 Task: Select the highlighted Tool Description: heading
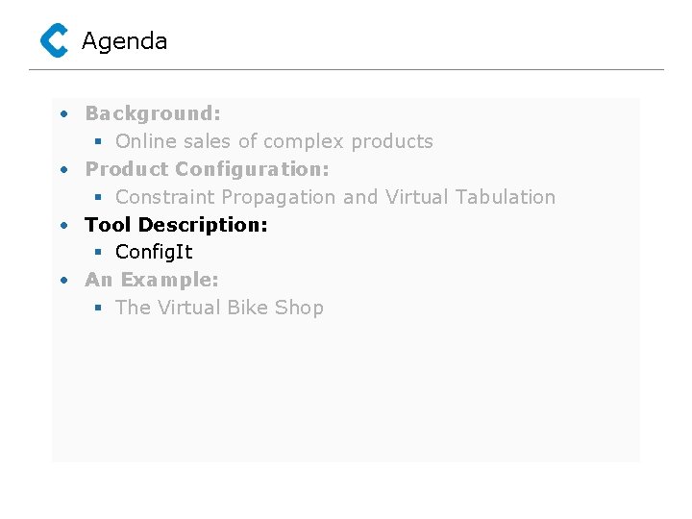tap(176, 225)
